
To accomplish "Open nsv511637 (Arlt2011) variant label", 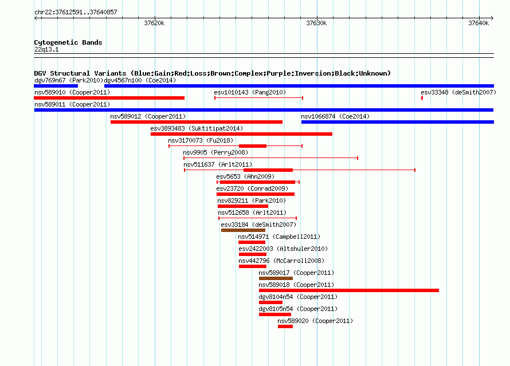I will tap(218, 164).
